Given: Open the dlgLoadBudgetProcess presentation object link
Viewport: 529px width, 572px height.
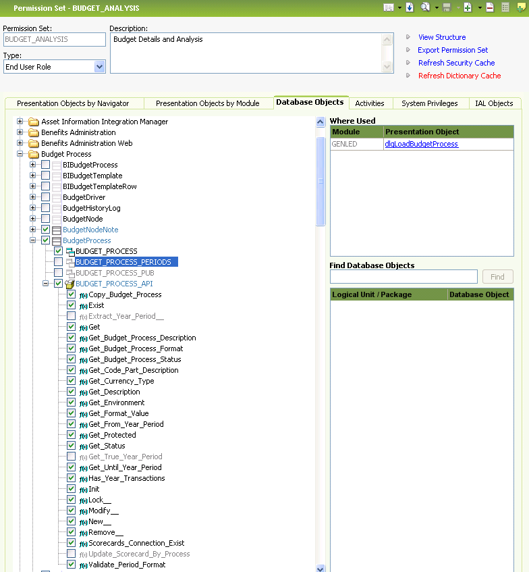Looking at the screenshot, I should coord(422,144).
